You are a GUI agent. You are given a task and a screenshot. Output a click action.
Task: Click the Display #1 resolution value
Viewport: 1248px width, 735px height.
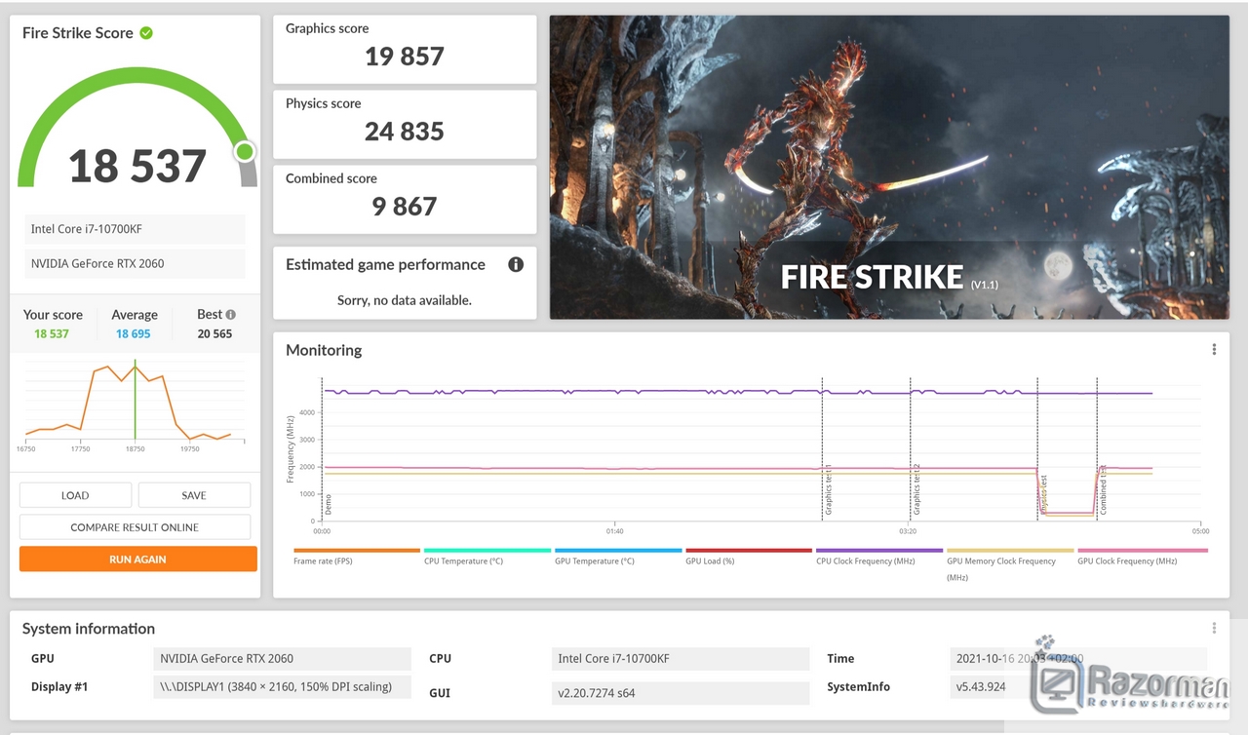283,687
